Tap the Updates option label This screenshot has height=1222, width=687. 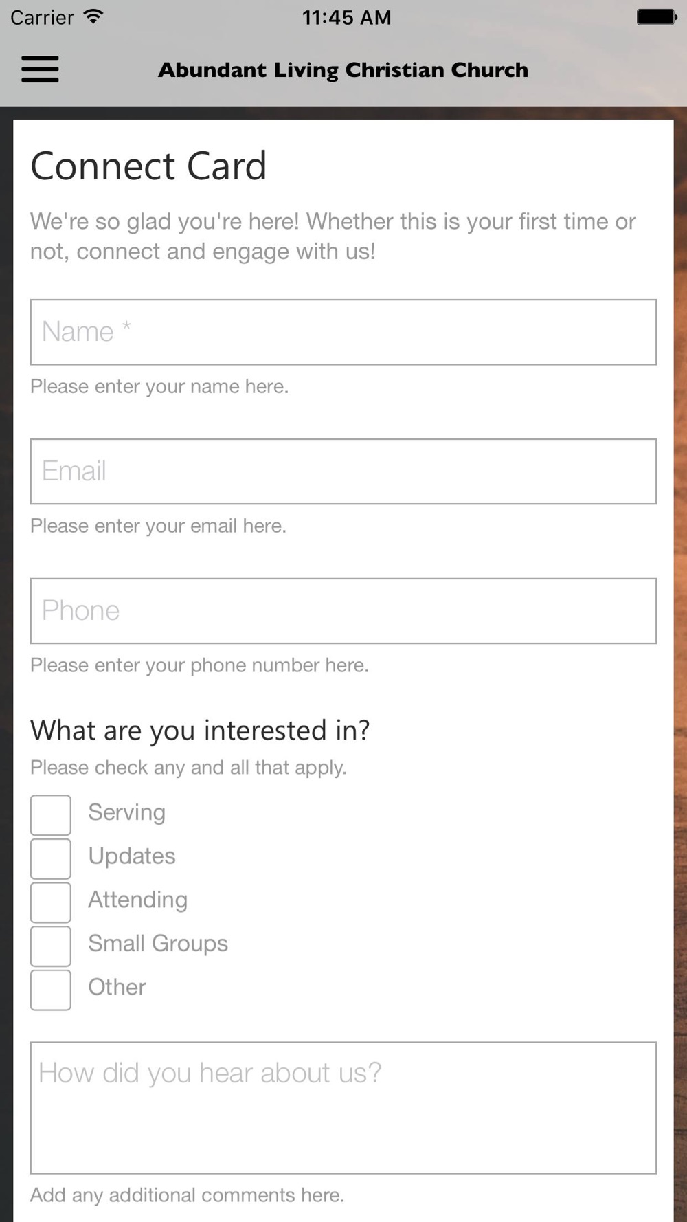point(132,856)
